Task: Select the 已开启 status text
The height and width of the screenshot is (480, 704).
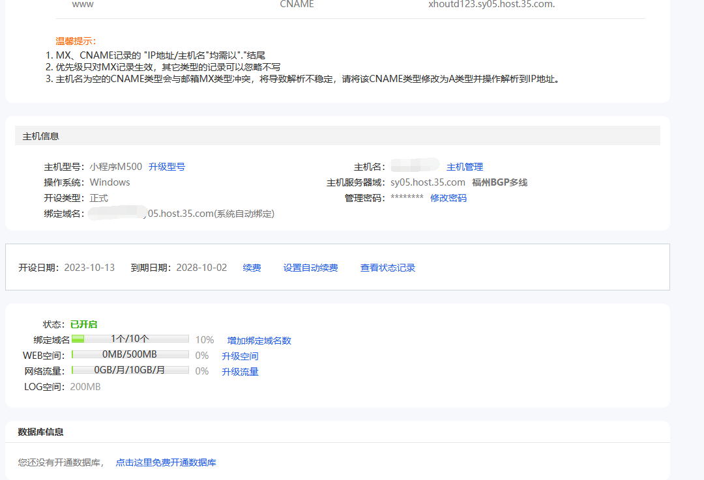Action: click(x=84, y=324)
